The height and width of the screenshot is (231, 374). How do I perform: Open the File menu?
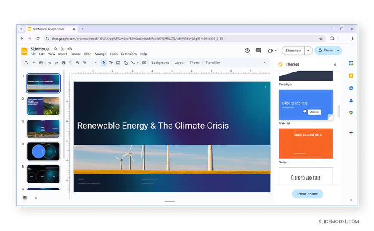[x=33, y=54]
